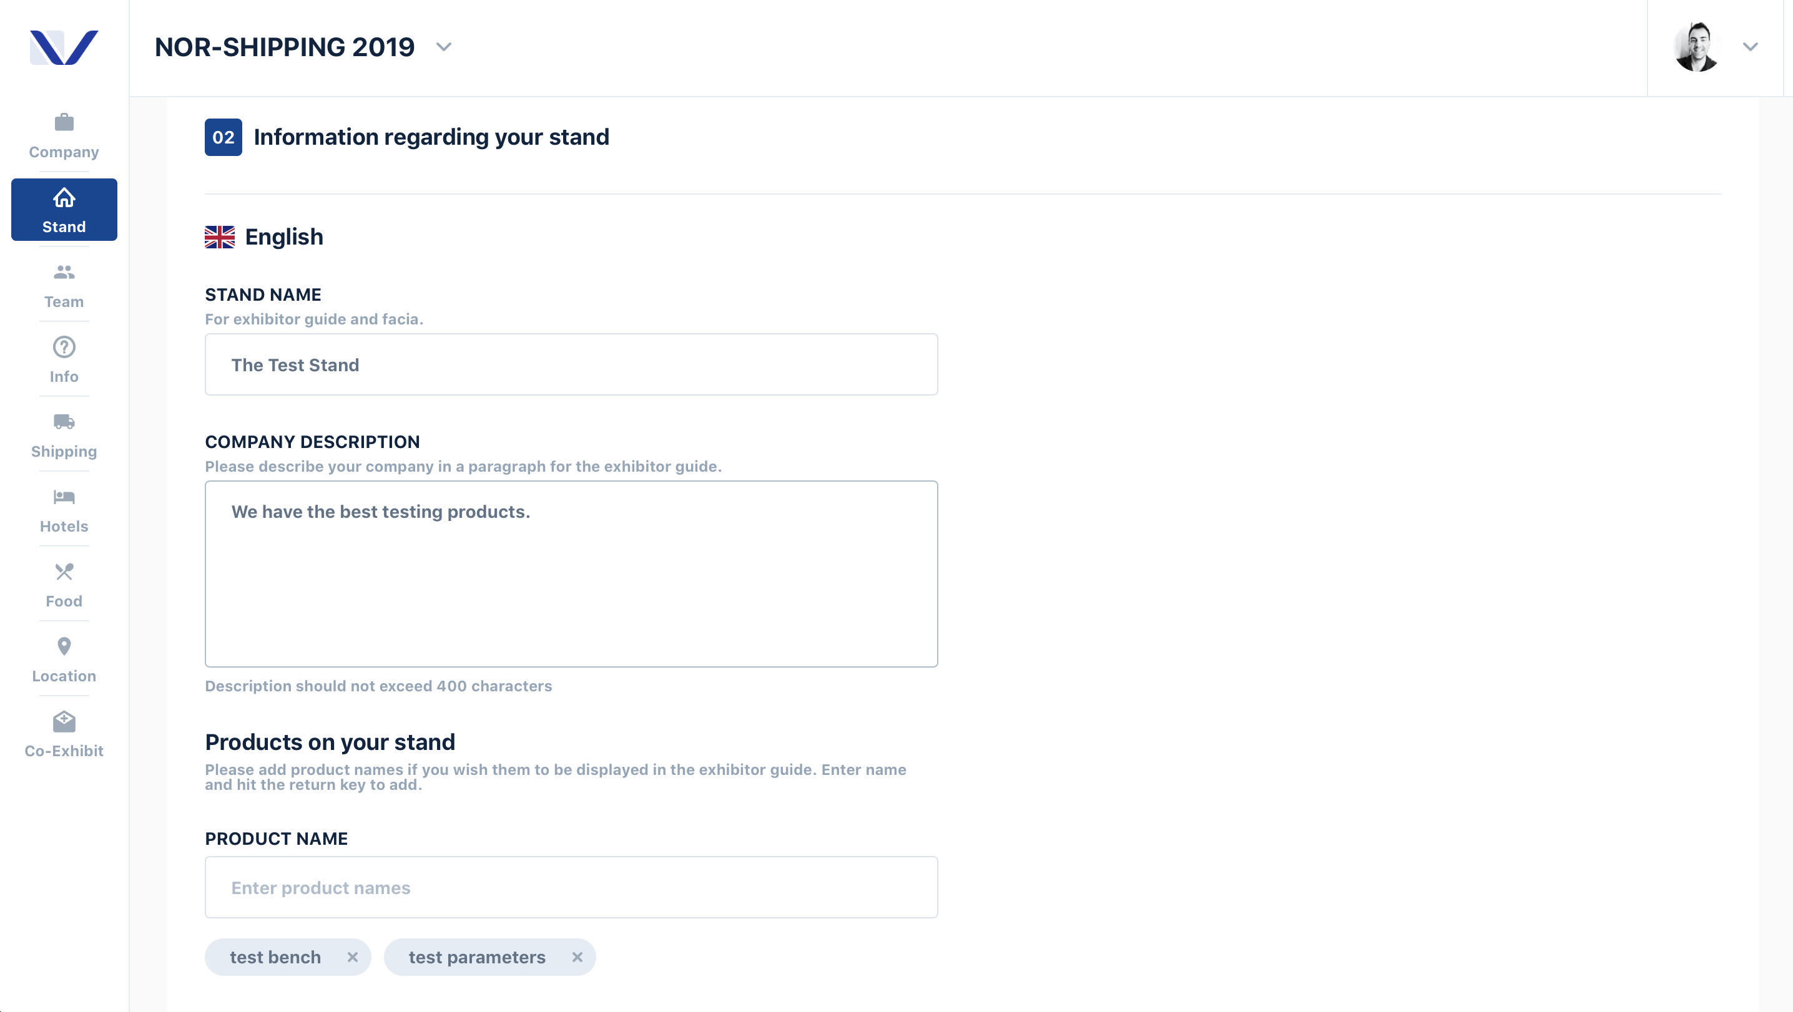Open the Food utensils icon
The width and height of the screenshot is (1793, 1012).
pyautogui.click(x=64, y=571)
